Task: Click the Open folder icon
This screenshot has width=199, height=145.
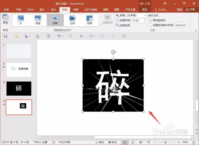Action: pyautogui.click(x=16, y=36)
